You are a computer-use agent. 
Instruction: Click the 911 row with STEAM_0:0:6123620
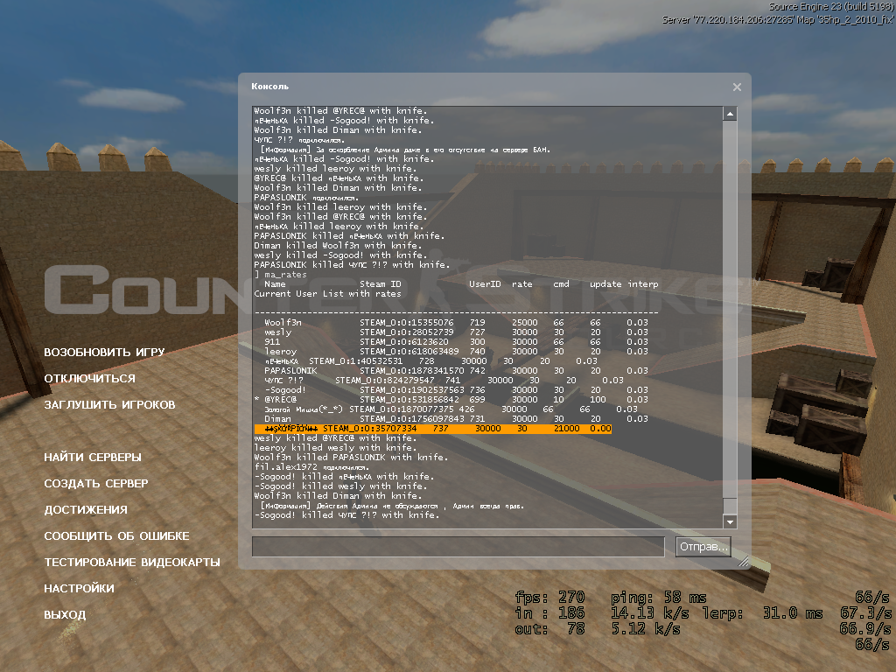pyautogui.click(x=456, y=342)
